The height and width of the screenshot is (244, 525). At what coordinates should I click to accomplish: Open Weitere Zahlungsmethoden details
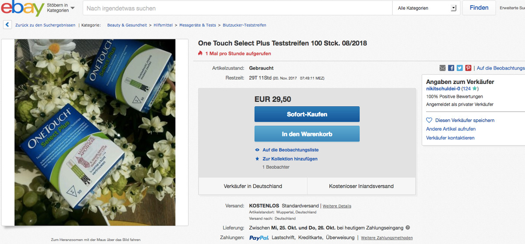click(386, 238)
